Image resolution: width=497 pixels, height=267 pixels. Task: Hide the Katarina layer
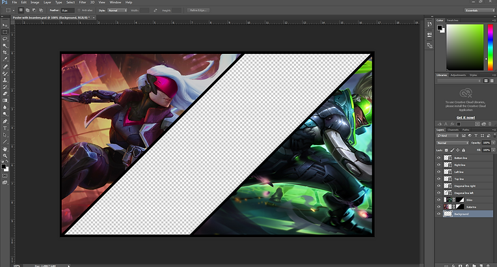(x=438, y=206)
